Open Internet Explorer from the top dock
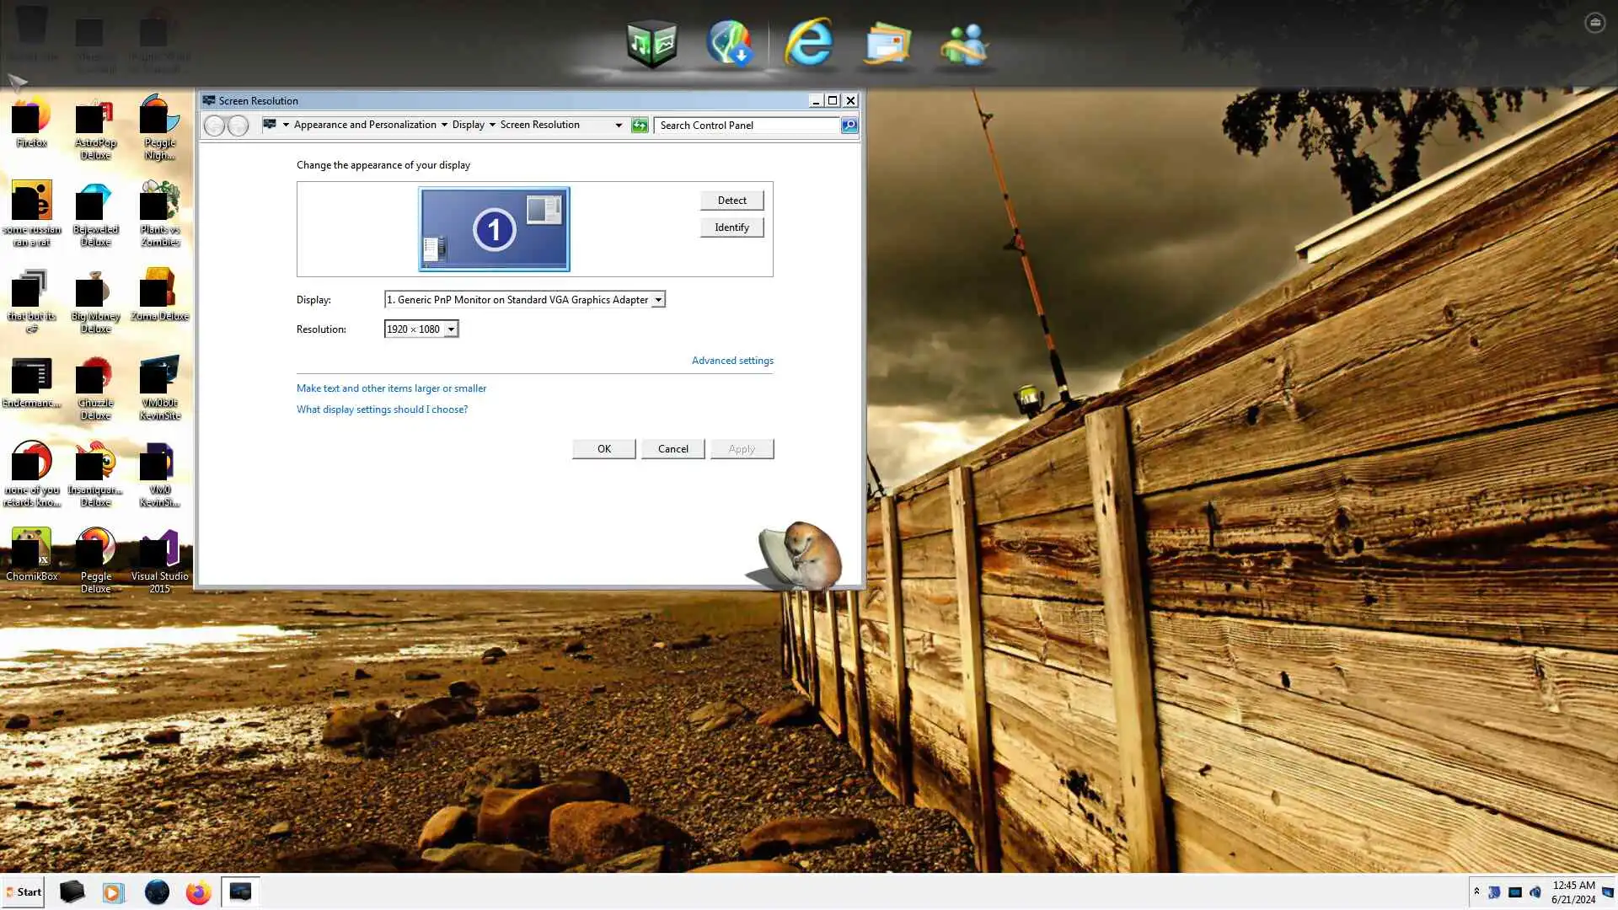1618x910 pixels. pos(808,43)
